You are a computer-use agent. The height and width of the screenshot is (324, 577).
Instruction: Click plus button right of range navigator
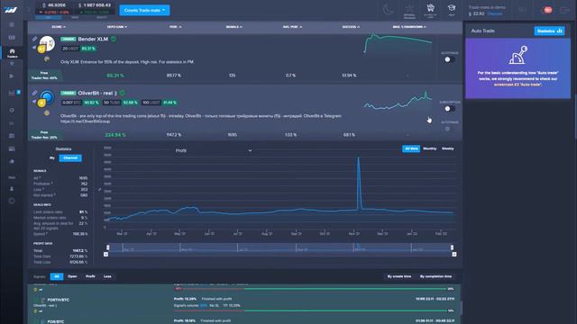coord(454,254)
